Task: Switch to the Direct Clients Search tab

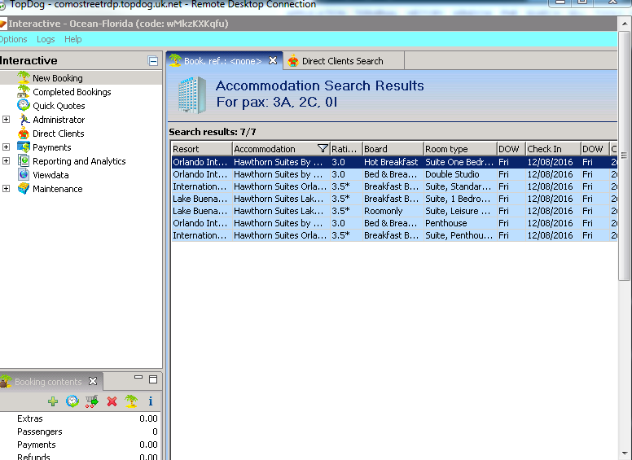Action: point(341,61)
